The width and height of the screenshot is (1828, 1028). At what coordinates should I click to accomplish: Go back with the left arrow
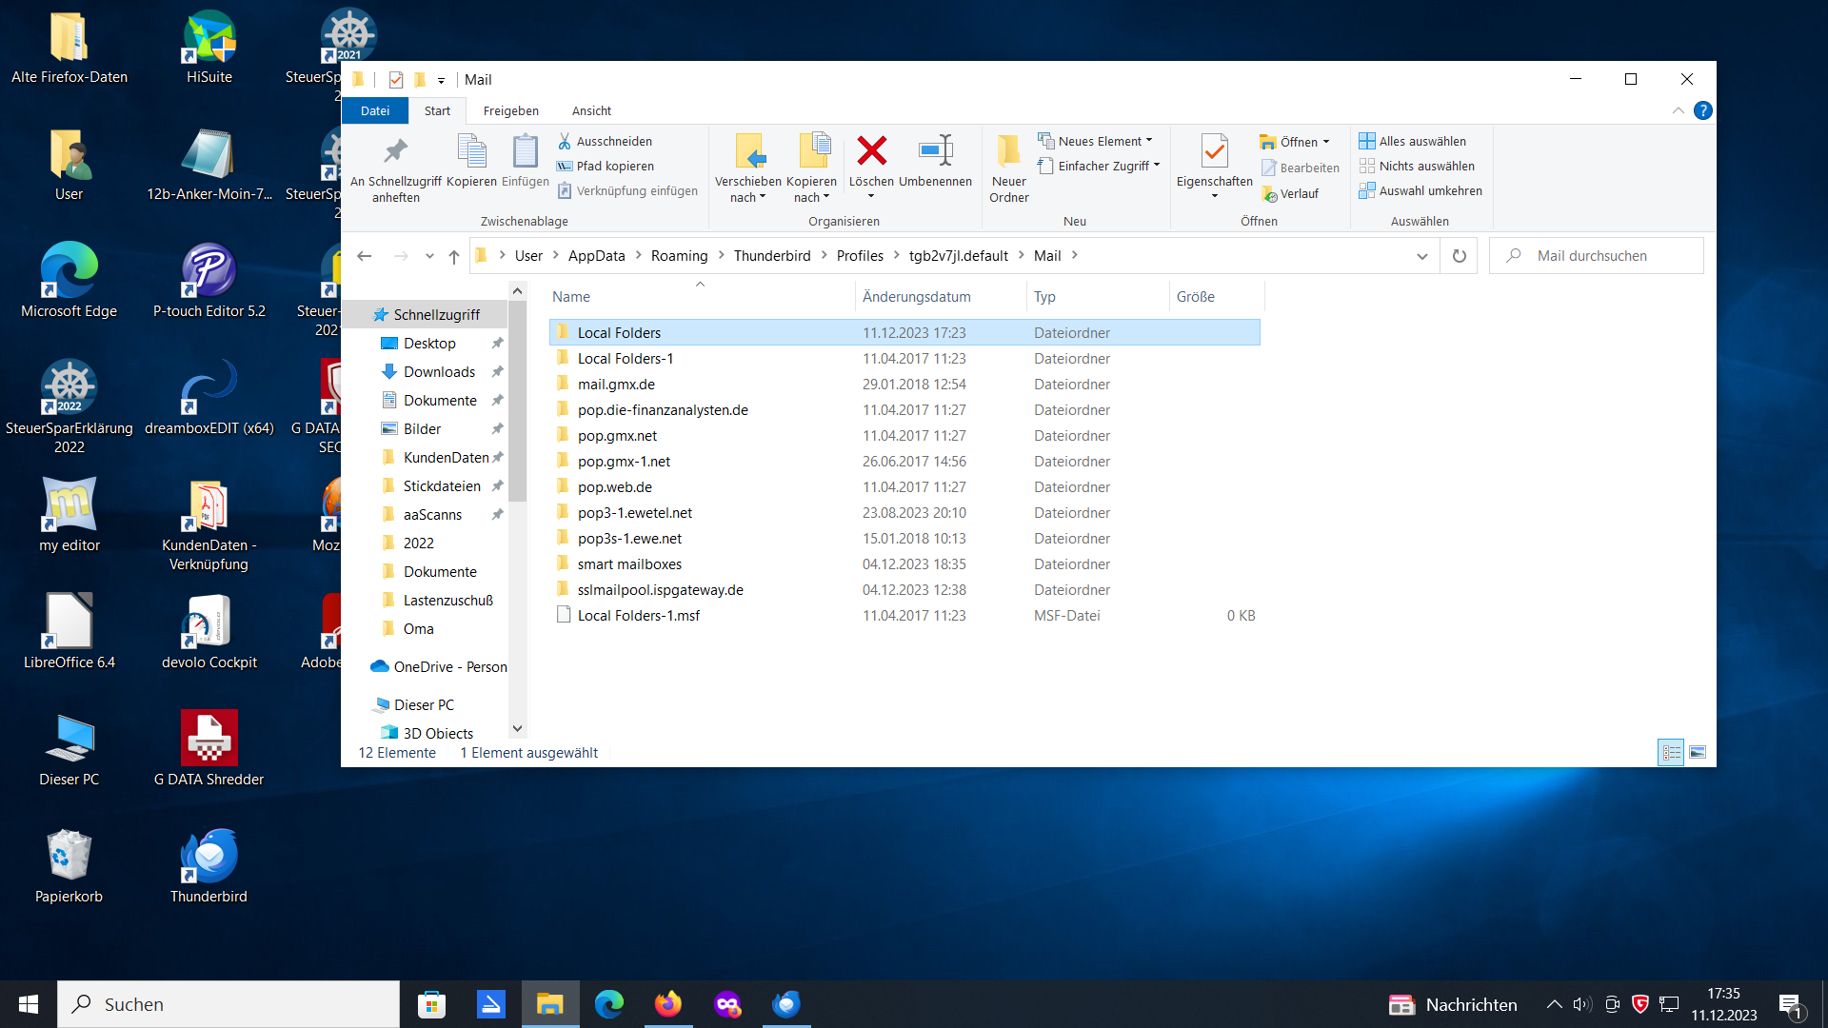pos(364,256)
